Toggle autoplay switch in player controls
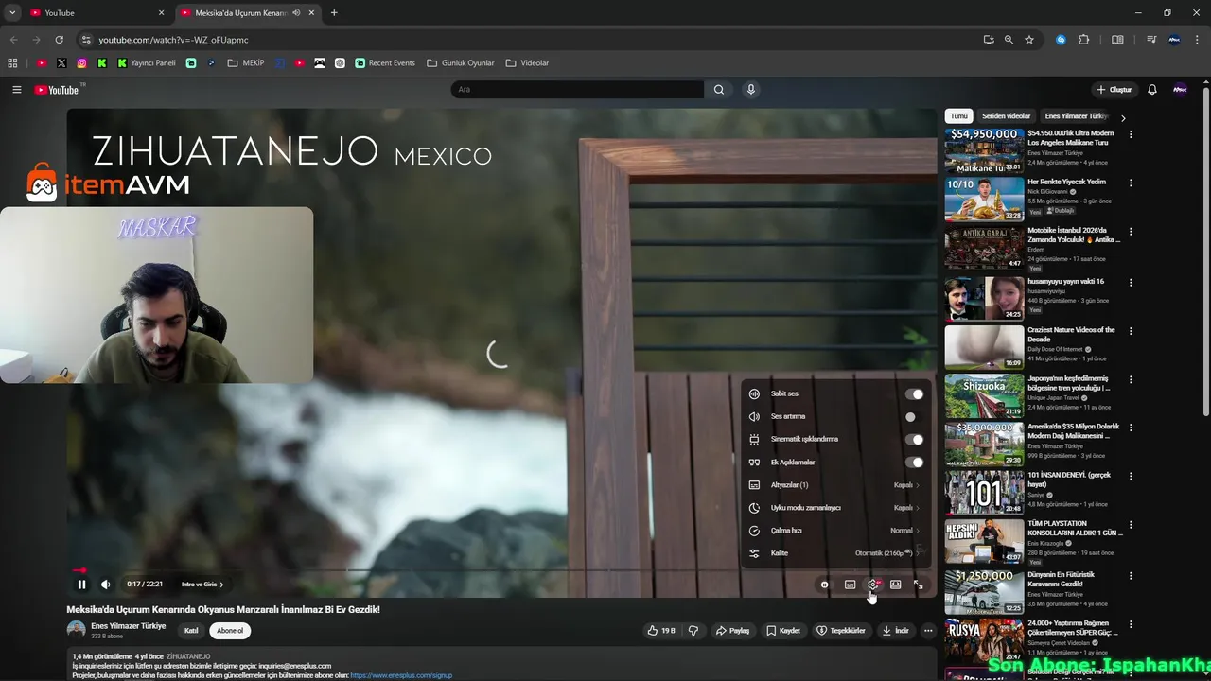 coord(825,585)
